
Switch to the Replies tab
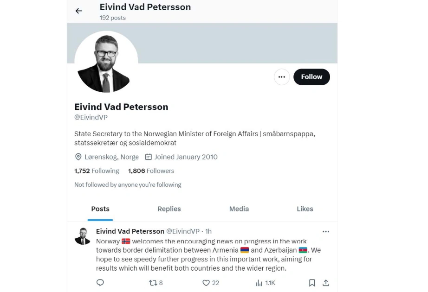tap(169, 209)
